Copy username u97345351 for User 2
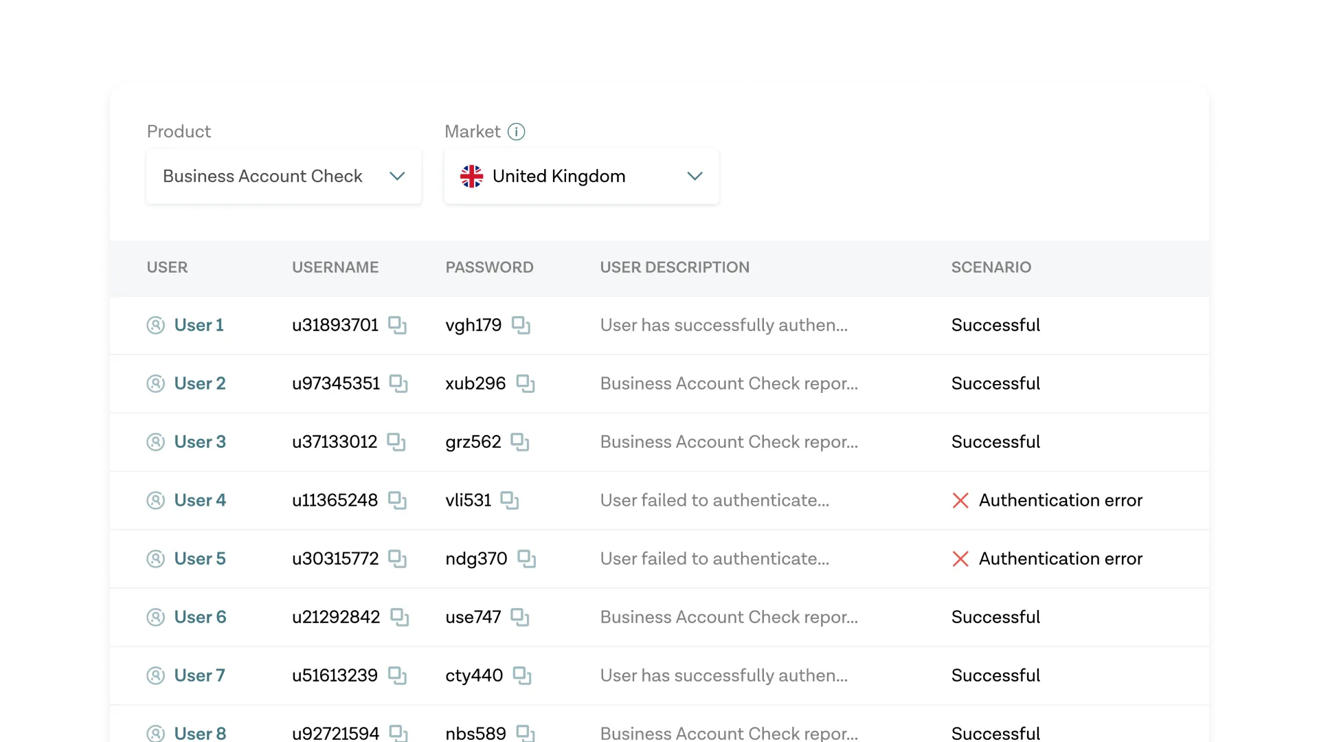This screenshot has width=1319, height=742. [398, 383]
